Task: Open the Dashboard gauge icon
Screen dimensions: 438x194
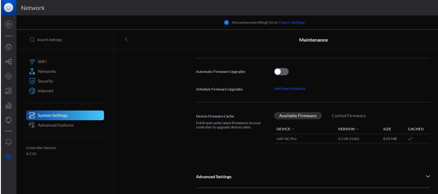Action: [9, 47]
